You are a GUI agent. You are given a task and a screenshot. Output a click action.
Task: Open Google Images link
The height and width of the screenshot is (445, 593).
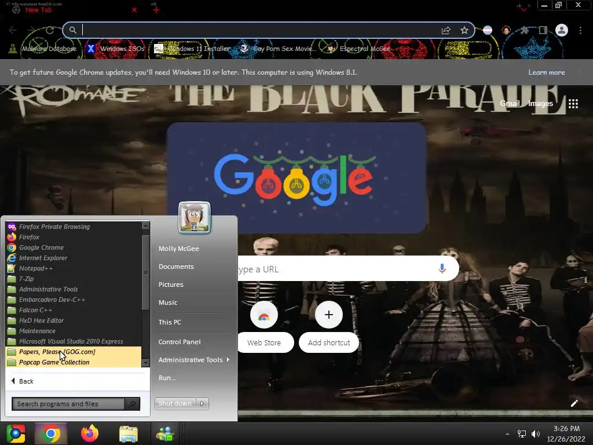pos(540,103)
